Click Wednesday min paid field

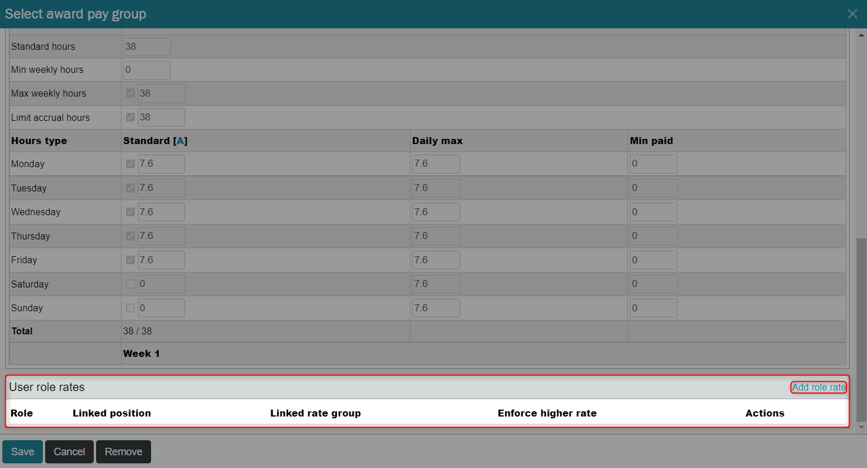click(653, 212)
